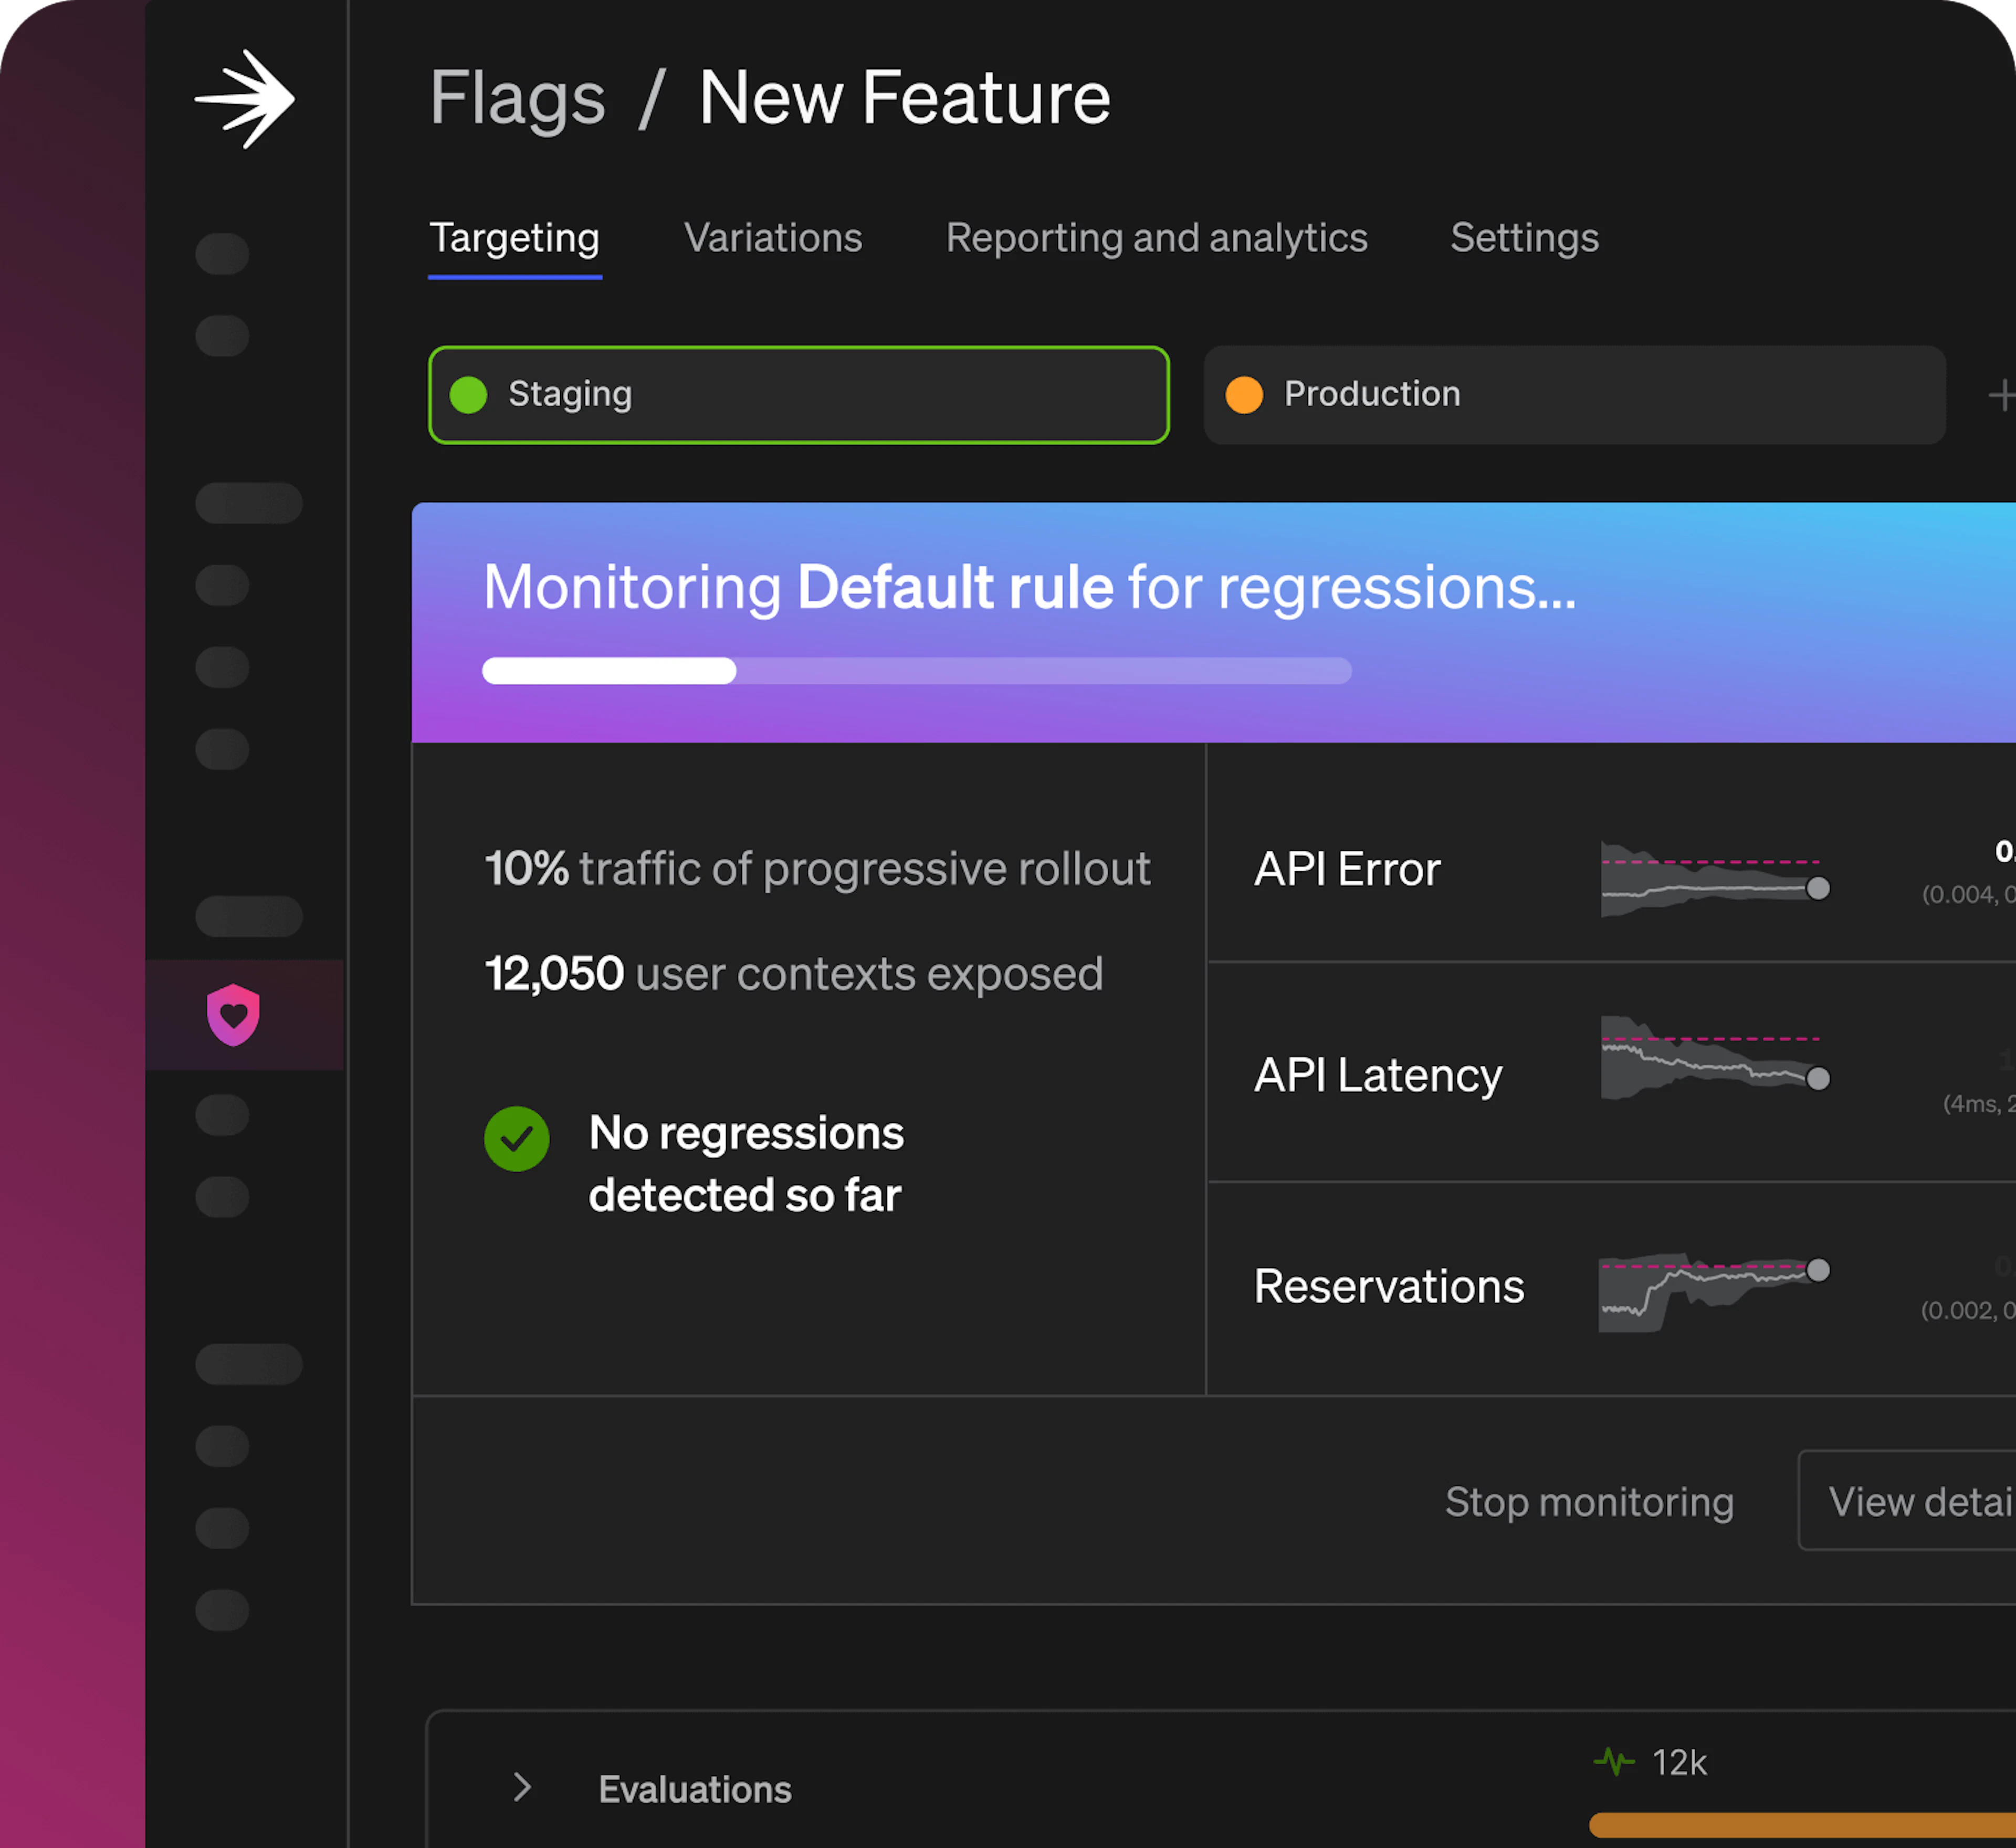Select the Staging environment
The image size is (2016, 1848).
tap(798, 395)
